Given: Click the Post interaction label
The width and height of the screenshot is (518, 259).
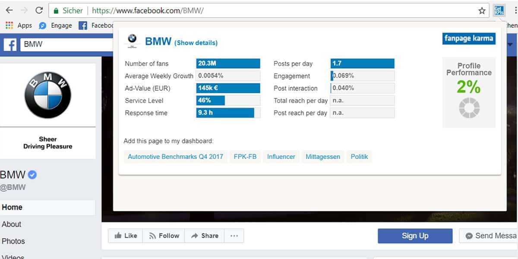Looking at the screenshot, I should (x=296, y=88).
